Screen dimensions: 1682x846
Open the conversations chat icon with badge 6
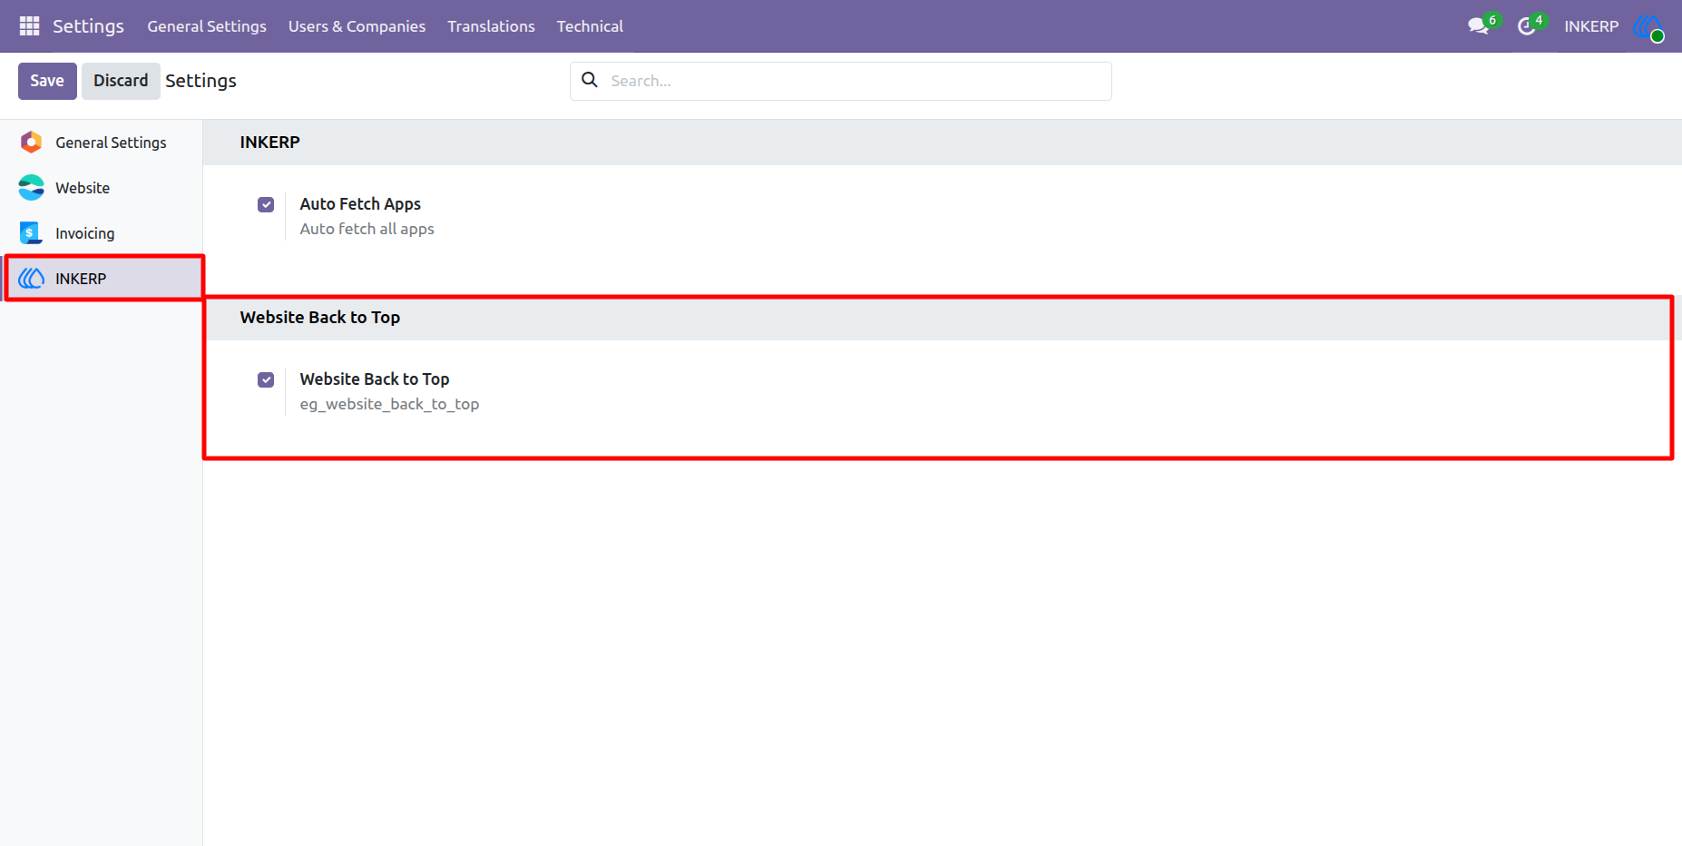(1480, 25)
